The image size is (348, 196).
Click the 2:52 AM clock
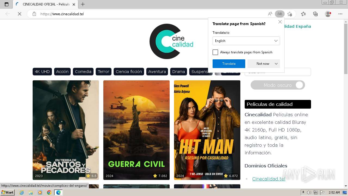pyautogui.click(x=334, y=192)
